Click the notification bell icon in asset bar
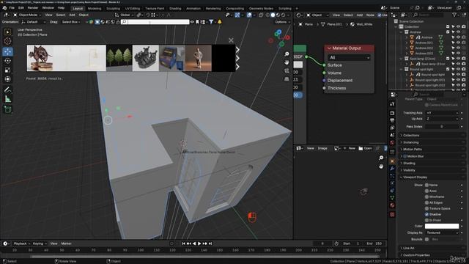The width and height of the screenshot is (469, 264). [220, 22]
